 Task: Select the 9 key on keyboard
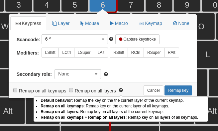point(187,5)
